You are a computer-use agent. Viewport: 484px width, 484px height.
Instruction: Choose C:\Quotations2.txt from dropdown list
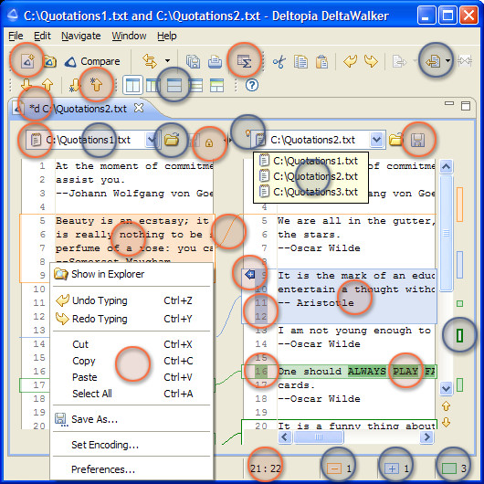pos(309,176)
